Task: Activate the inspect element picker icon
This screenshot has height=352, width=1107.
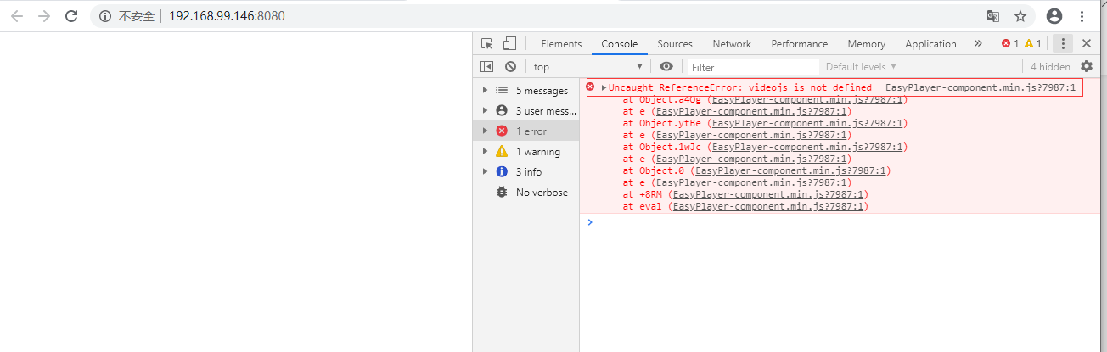Action: click(x=487, y=44)
